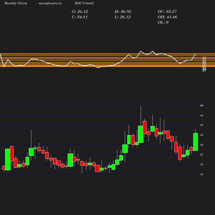This screenshot has width=215, height=215.
Task: Click the close value 'C: 34.81'
Action: point(80,17)
